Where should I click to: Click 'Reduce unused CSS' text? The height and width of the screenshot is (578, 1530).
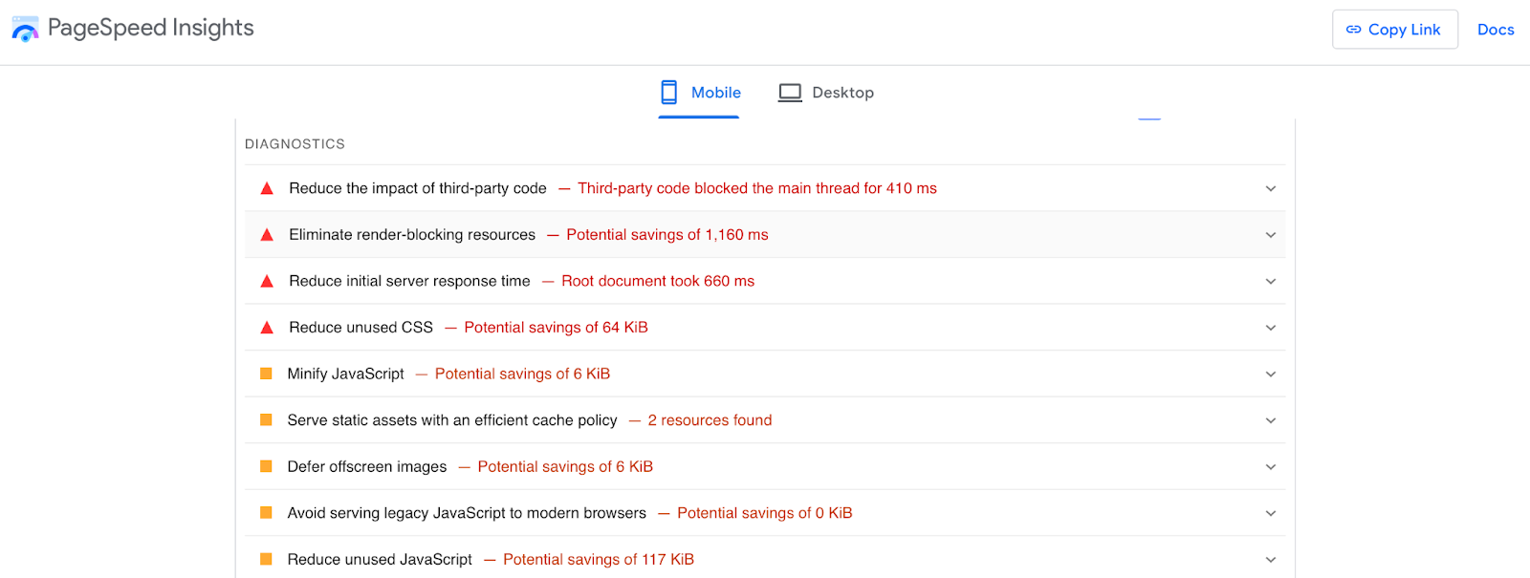(361, 328)
